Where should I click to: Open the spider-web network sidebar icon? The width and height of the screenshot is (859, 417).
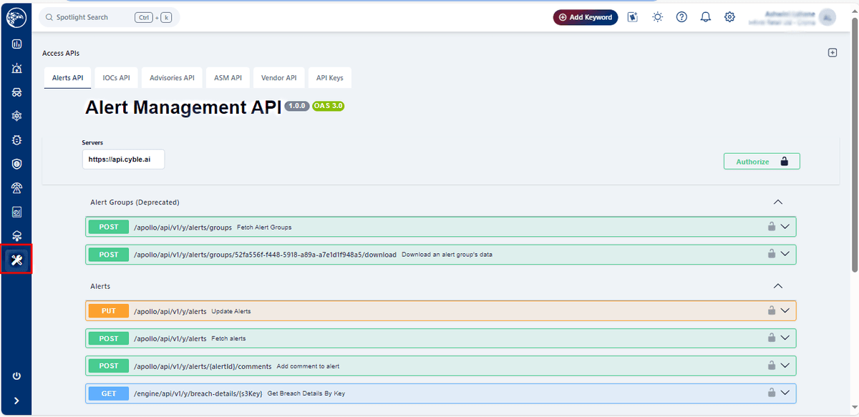click(x=16, y=116)
